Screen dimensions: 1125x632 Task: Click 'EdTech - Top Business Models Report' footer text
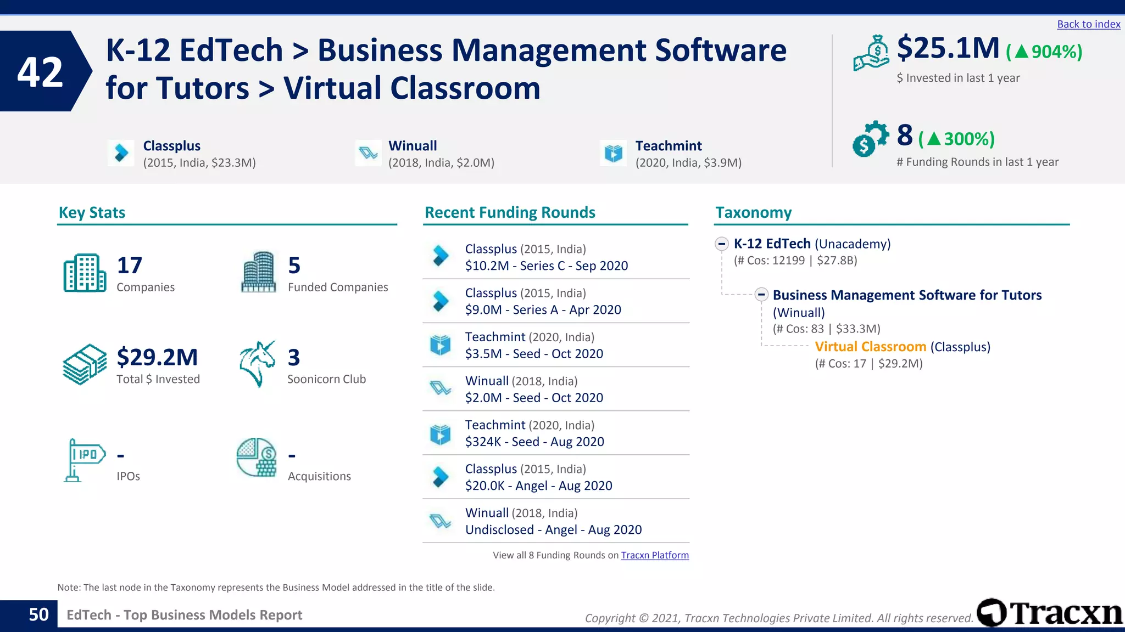coord(184,615)
